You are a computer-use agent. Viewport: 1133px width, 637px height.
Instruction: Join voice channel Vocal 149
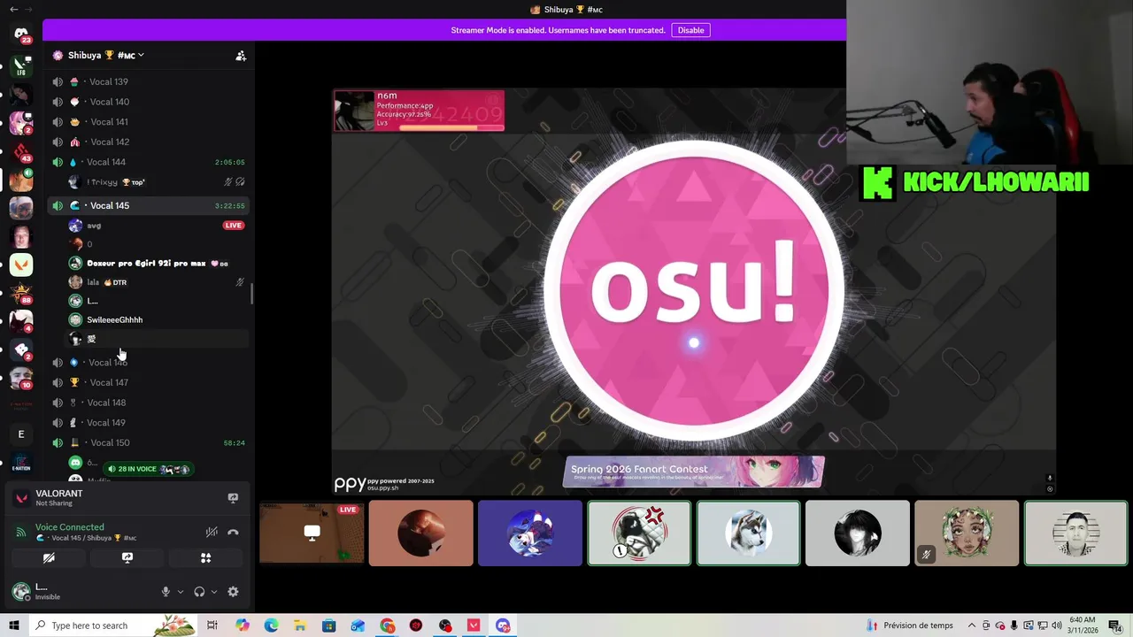[x=147, y=423]
